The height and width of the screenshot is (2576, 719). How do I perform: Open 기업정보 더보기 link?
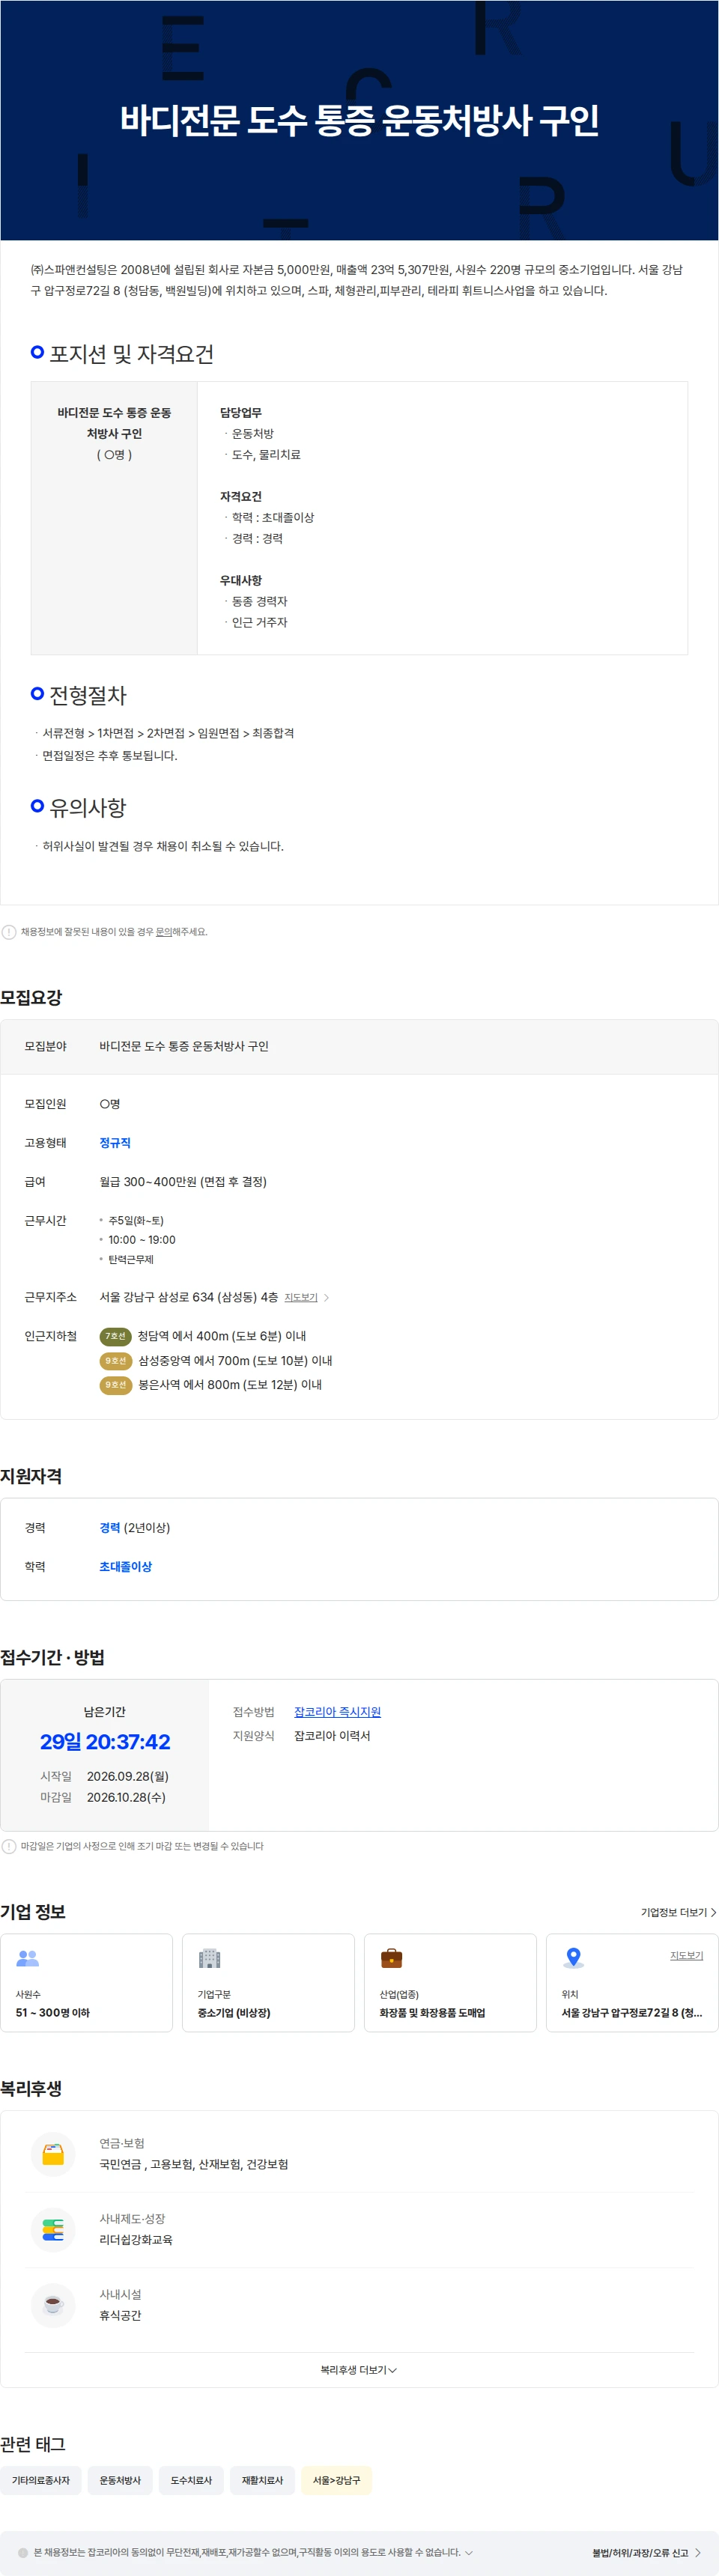(x=678, y=1912)
